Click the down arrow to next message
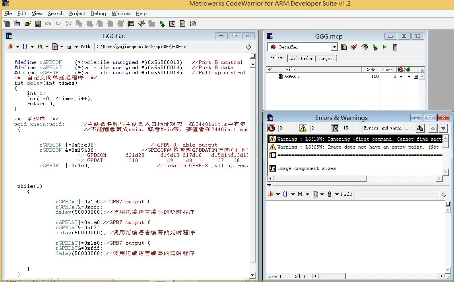The width and height of the screenshot is (454, 282). click(x=444, y=128)
